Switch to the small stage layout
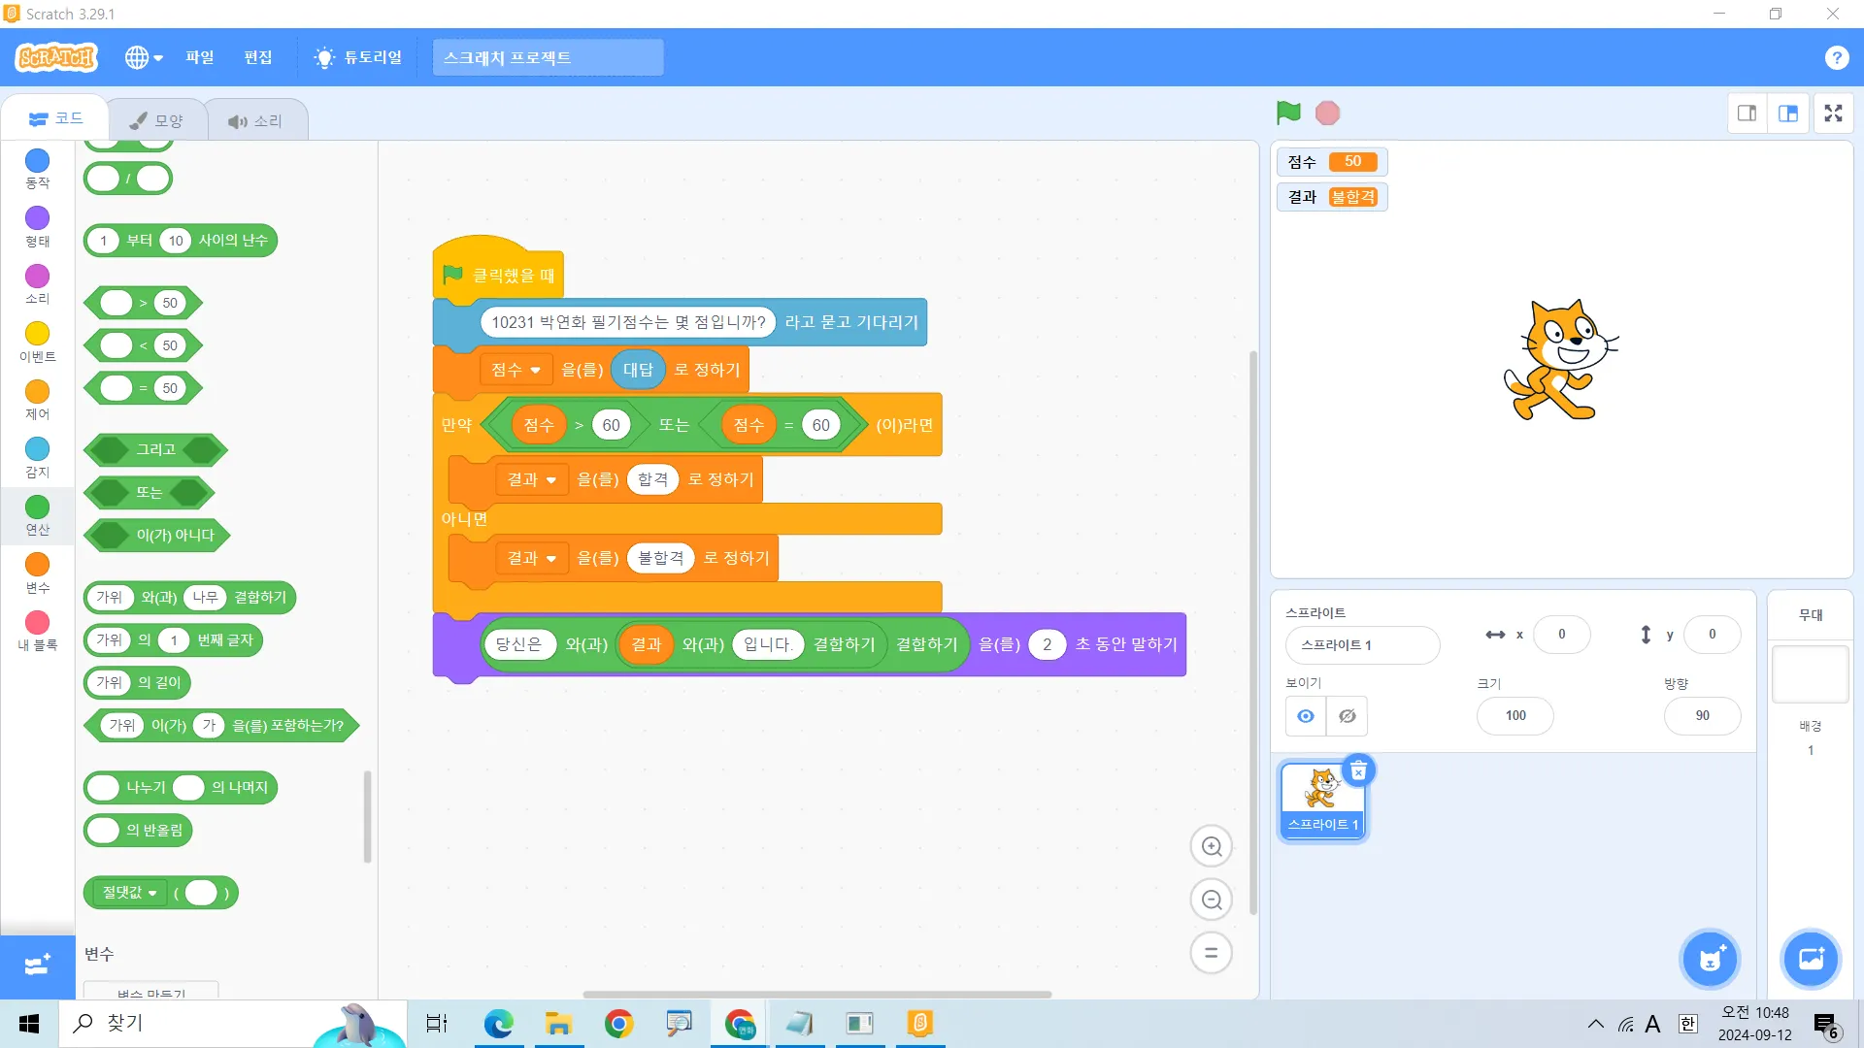1864x1048 pixels. [x=1747, y=114]
